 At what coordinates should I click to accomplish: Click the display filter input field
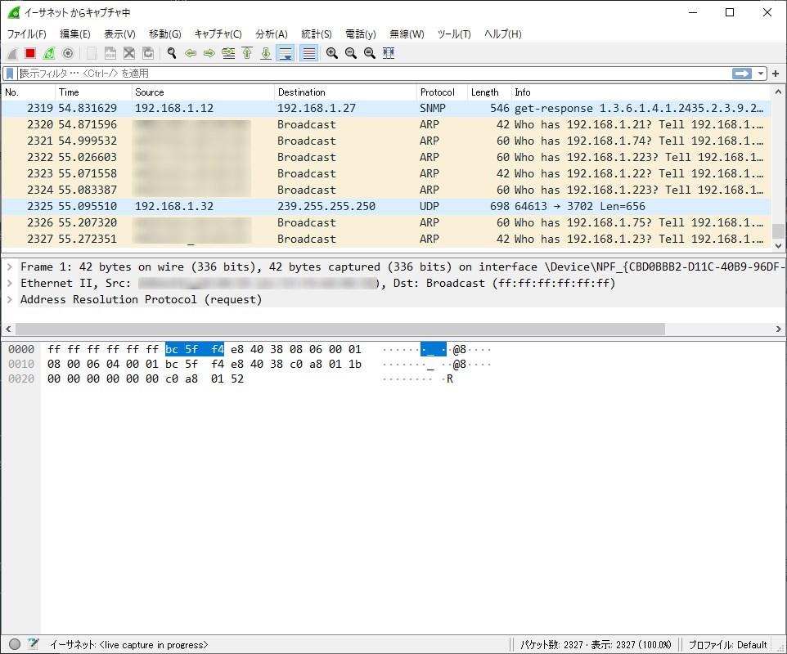pyautogui.click(x=368, y=74)
